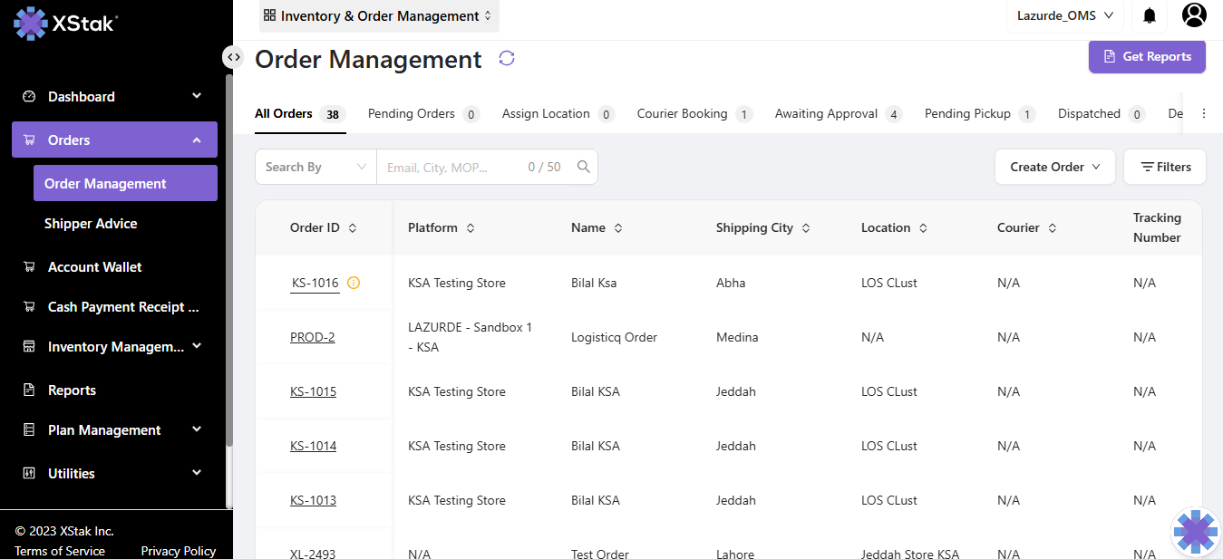Open the user profile avatar
This screenshot has height=559, width=1223.
click(1194, 15)
